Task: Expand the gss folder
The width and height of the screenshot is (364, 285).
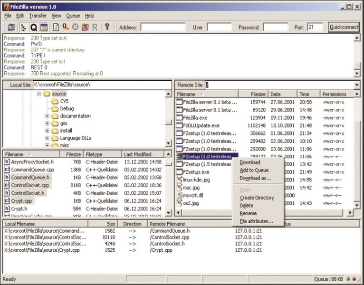Action: [x=47, y=123]
